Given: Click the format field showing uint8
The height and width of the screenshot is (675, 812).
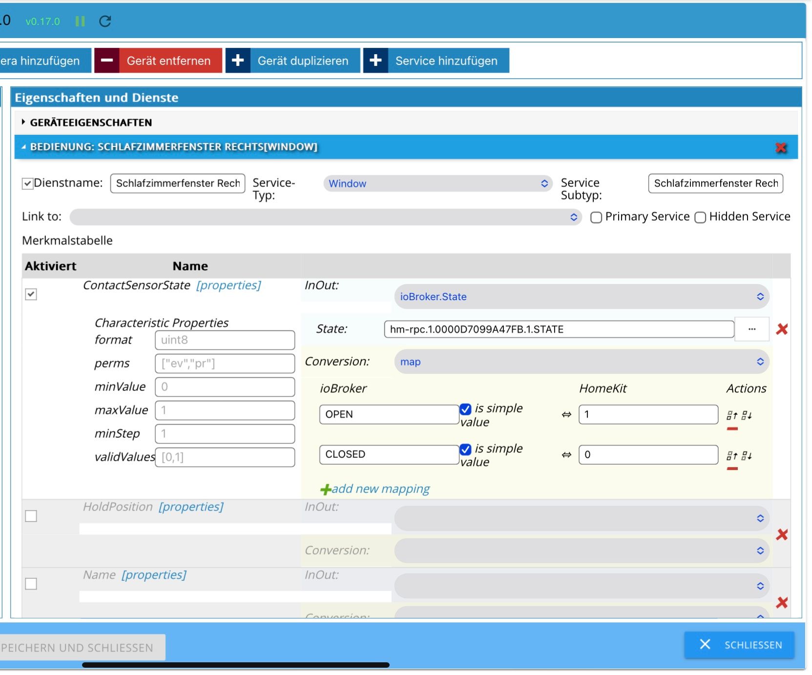Looking at the screenshot, I should pos(225,340).
